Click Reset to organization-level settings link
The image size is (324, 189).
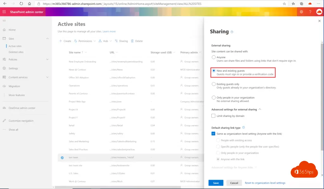[x=265, y=183]
